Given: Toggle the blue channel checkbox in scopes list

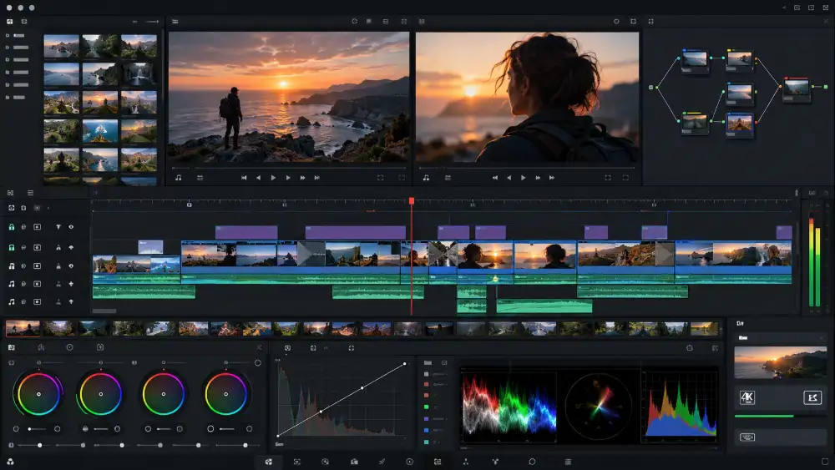Looking at the screenshot, I should tap(426, 430).
